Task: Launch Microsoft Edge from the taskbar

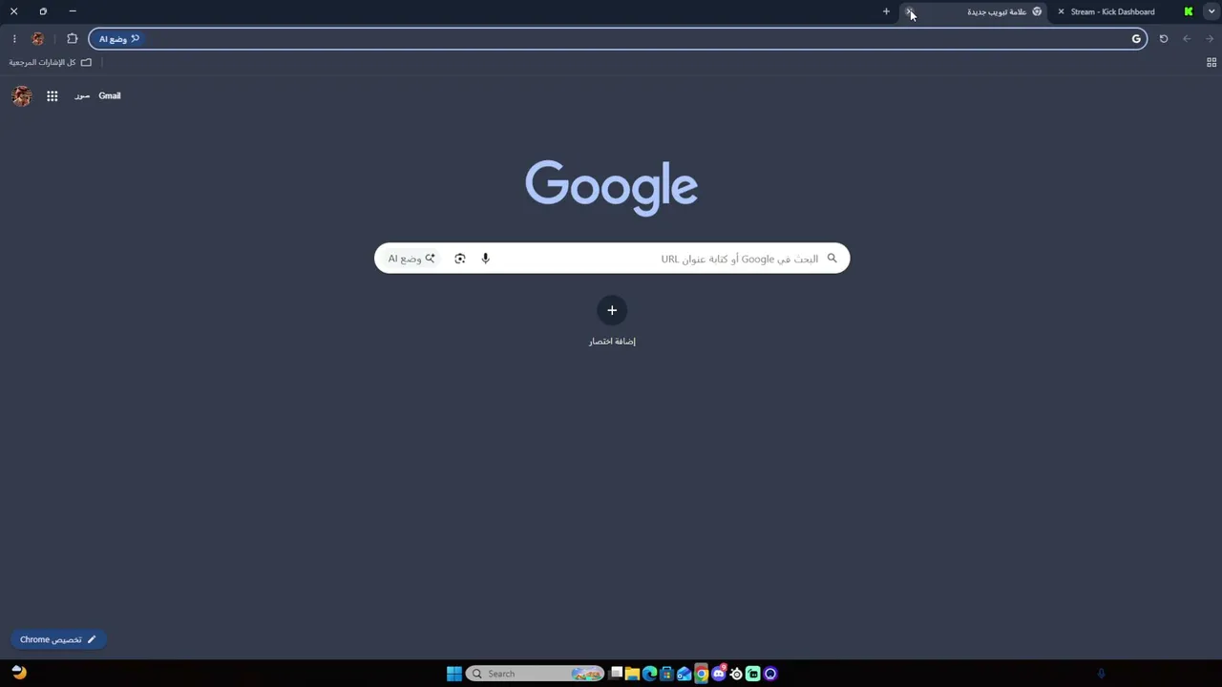Action: [x=650, y=674]
